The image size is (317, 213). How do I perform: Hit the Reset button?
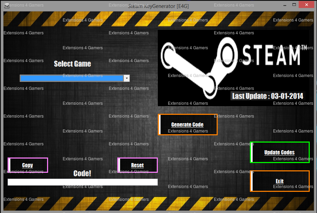(137, 165)
